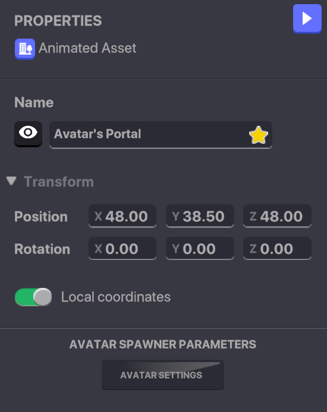This screenshot has width=327, height=412.
Task: Click the Transform section header label
Action: coord(59,182)
